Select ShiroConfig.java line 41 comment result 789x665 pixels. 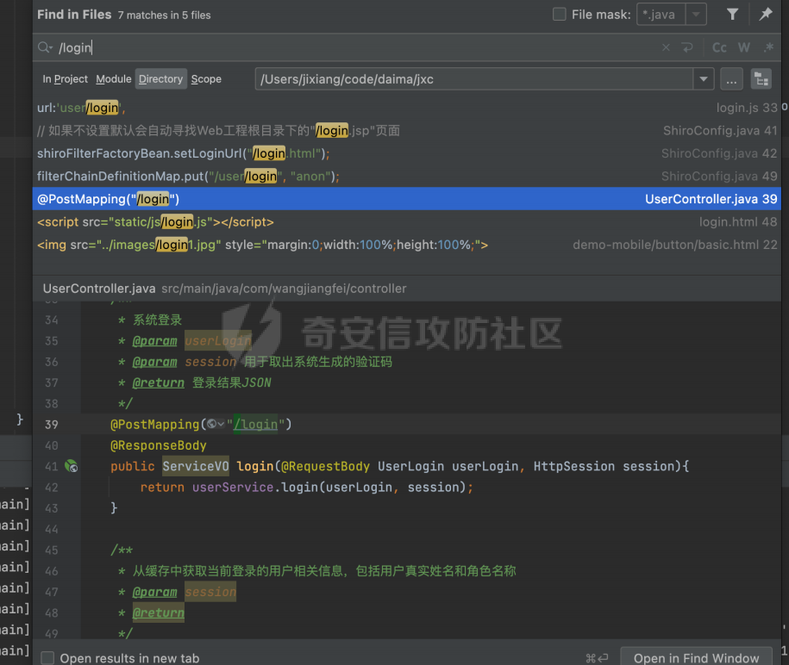(407, 131)
